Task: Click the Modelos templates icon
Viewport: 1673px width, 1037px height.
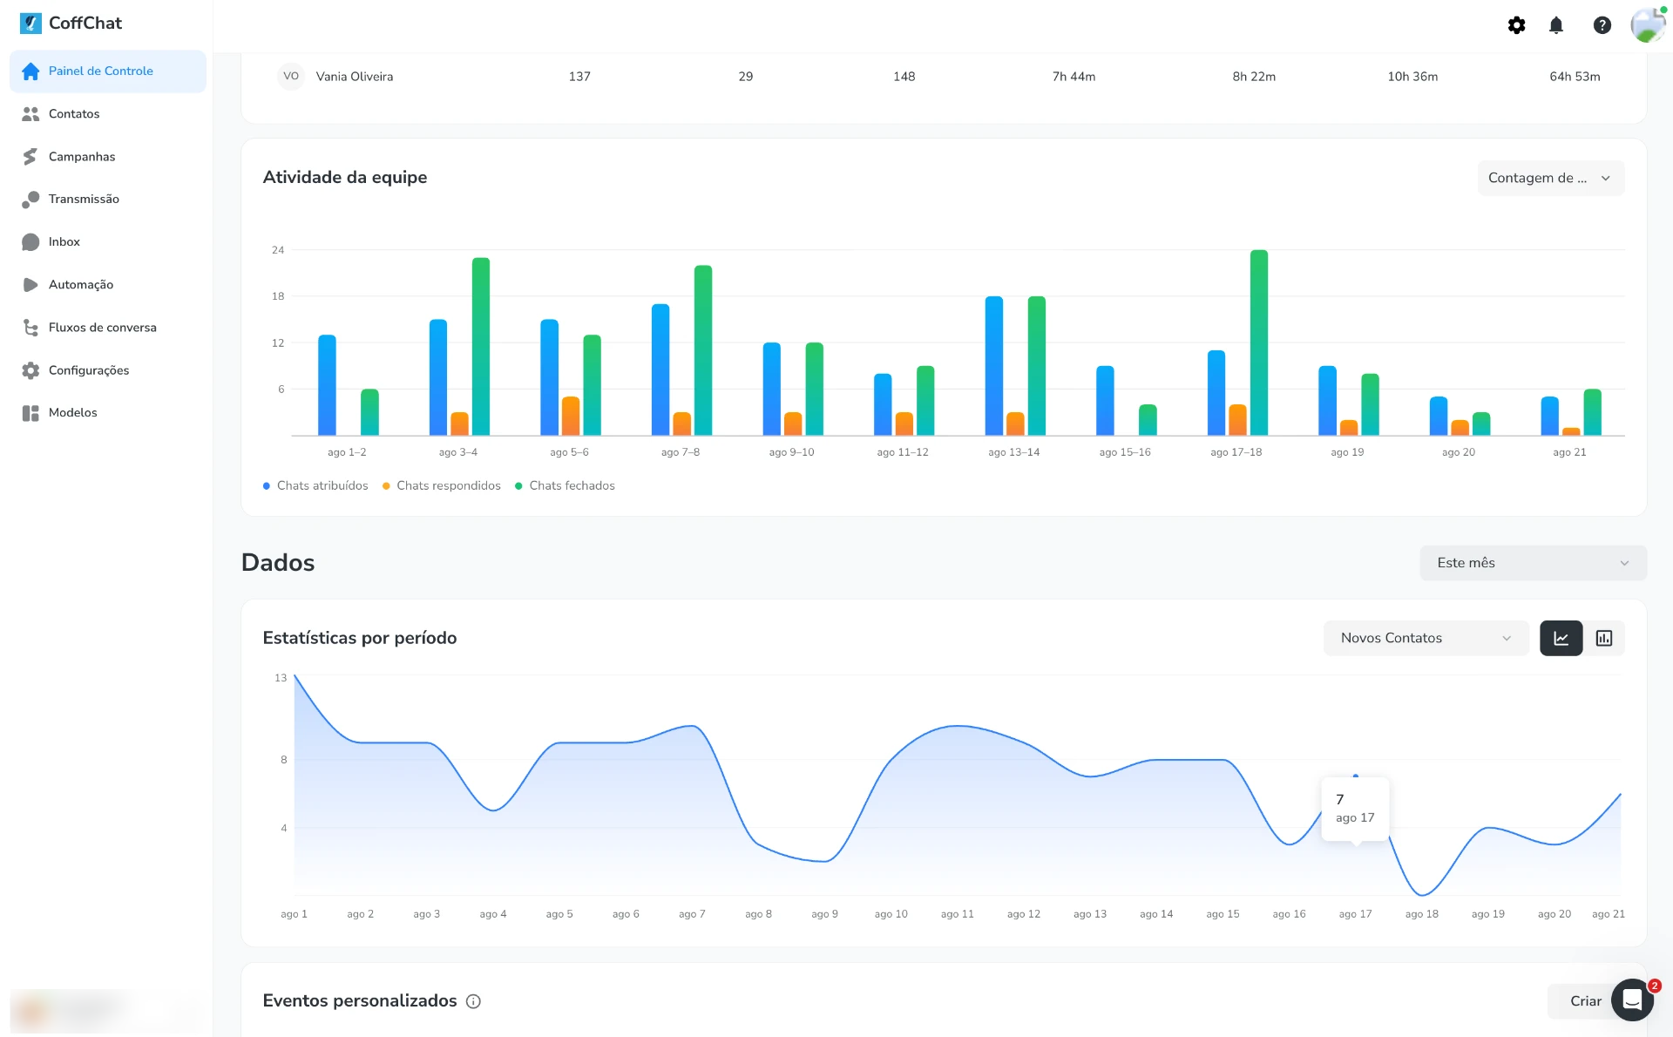Action: (x=30, y=413)
